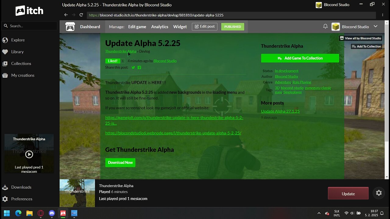Click Add To Collection overlay button
This screenshot has height=219, width=390.
366,46
